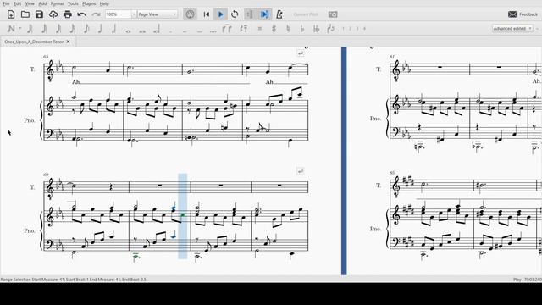Image resolution: width=542 pixels, height=305 pixels.
Task: Select half note duration
Action: (113, 29)
